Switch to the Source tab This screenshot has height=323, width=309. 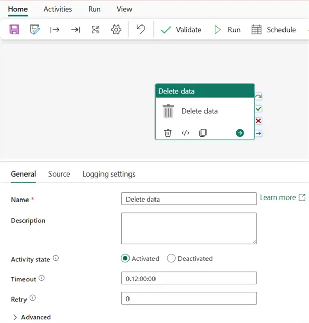[x=59, y=174]
